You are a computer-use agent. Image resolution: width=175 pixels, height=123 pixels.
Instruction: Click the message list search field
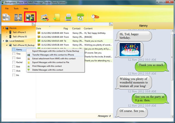point(73,24)
